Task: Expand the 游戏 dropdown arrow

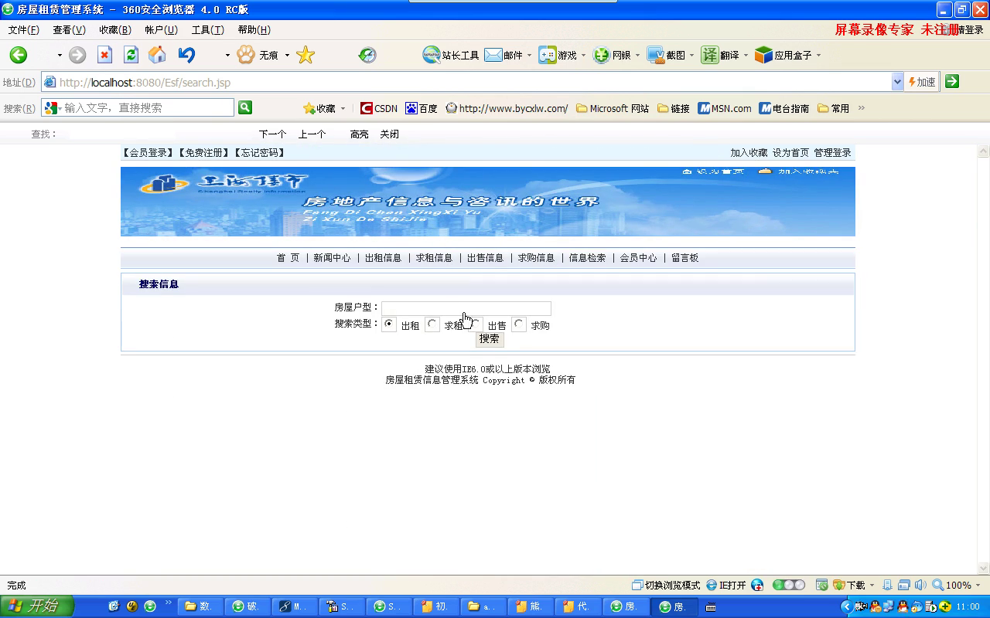Action: click(x=583, y=56)
